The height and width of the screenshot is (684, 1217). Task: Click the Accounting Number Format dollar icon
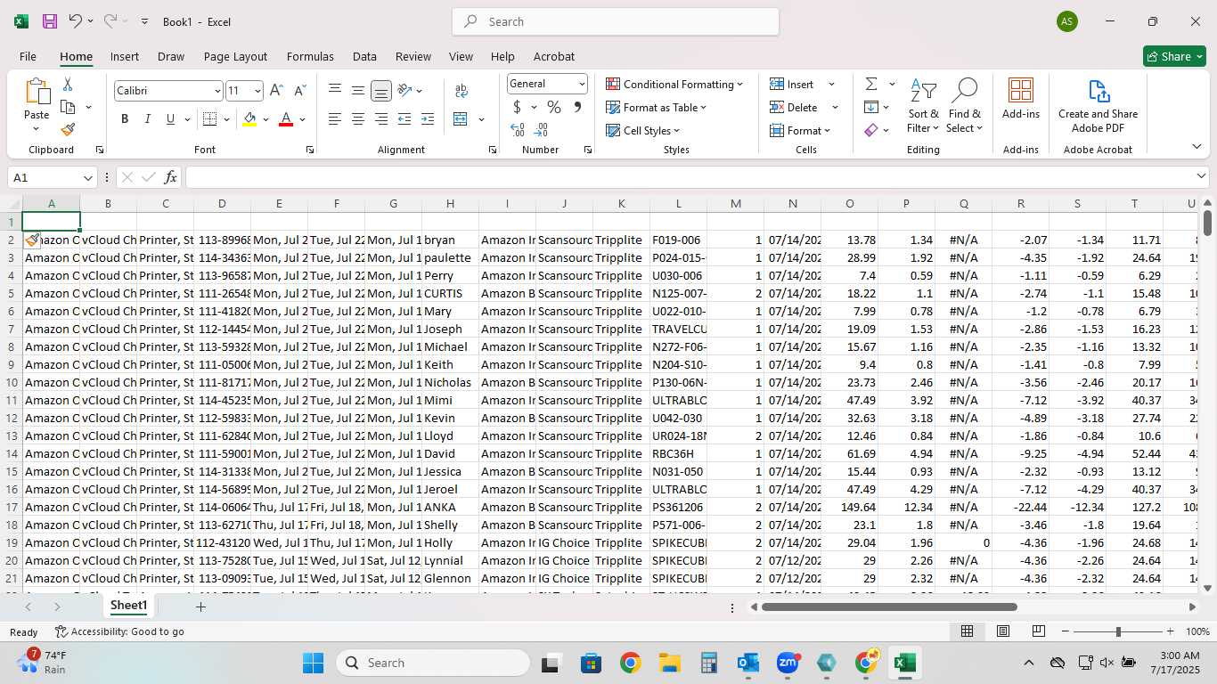pyautogui.click(x=518, y=107)
